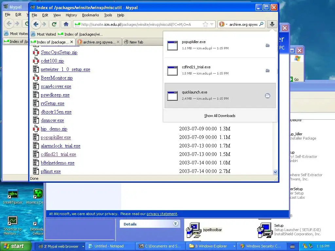
Task: Open Index of /packages/wi... bookmark
Action: click(80, 34)
